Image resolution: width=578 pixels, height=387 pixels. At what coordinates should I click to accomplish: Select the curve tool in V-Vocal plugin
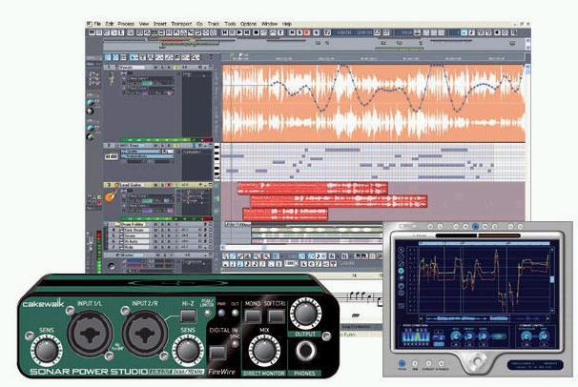(401, 264)
